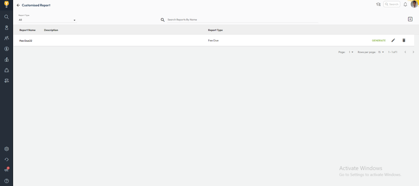Image resolution: width=419 pixels, height=186 pixels.
Task: Open the user profile avatar
Action: pos(414,4)
